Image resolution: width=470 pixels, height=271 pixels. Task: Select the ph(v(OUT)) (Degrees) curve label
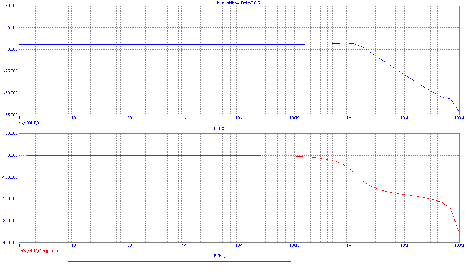coord(38,251)
